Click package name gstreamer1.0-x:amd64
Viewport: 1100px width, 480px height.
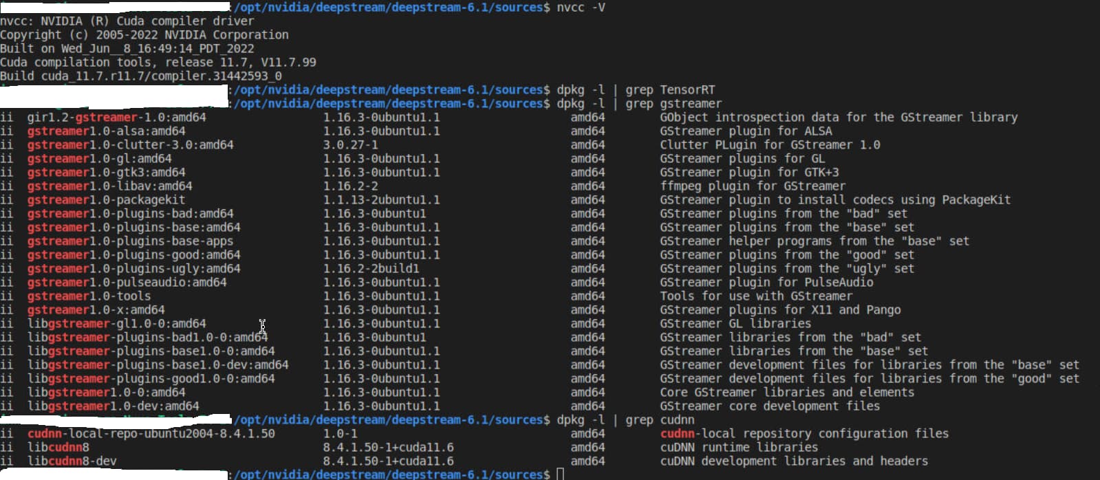[x=96, y=310]
